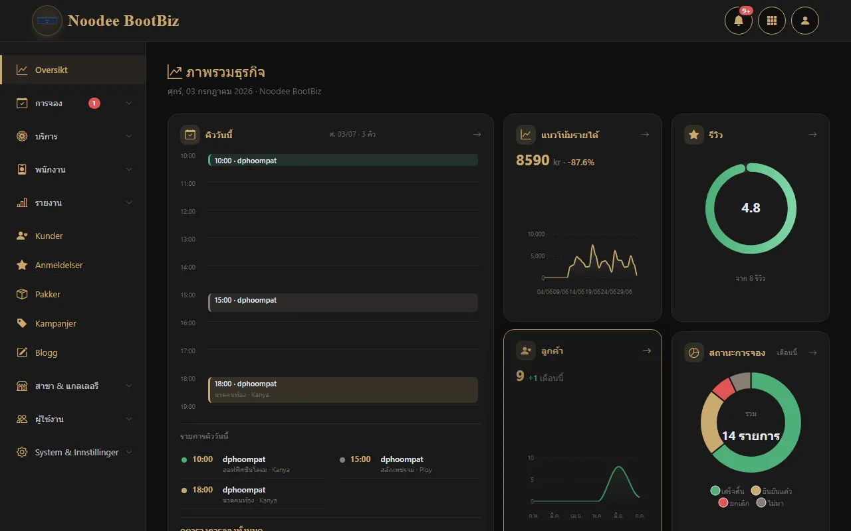Open the 15:00 dphoompat timeline booking
Screen dimensions: 851x531
click(x=343, y=303)
